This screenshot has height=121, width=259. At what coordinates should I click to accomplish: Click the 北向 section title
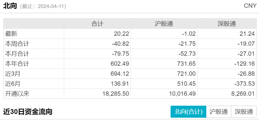[x=10, y=6]
